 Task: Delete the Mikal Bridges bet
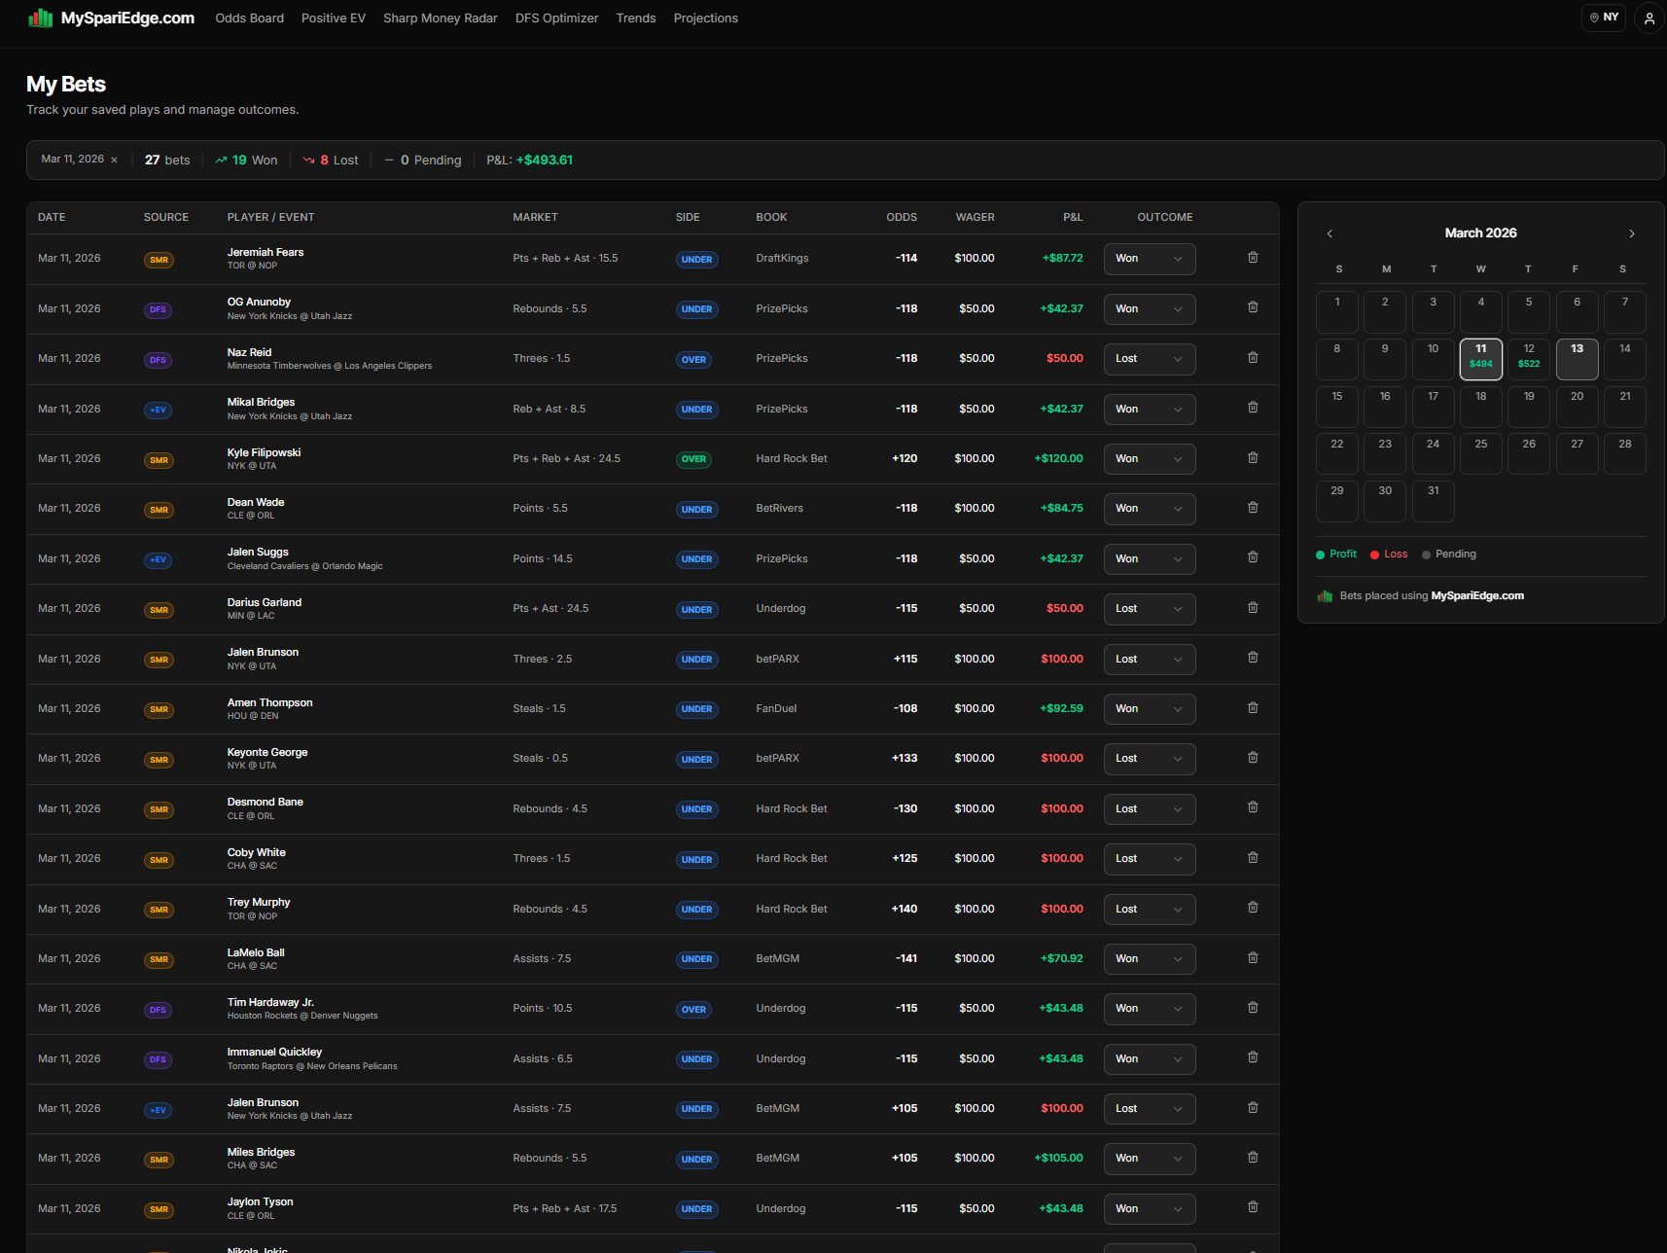(1253, 408)
